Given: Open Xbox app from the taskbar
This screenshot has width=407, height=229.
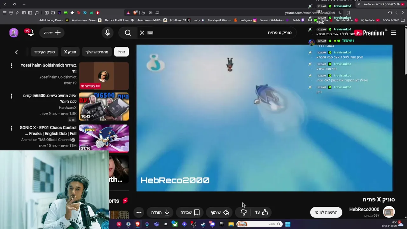Looking at the screenshot, I should coord(175,224).
